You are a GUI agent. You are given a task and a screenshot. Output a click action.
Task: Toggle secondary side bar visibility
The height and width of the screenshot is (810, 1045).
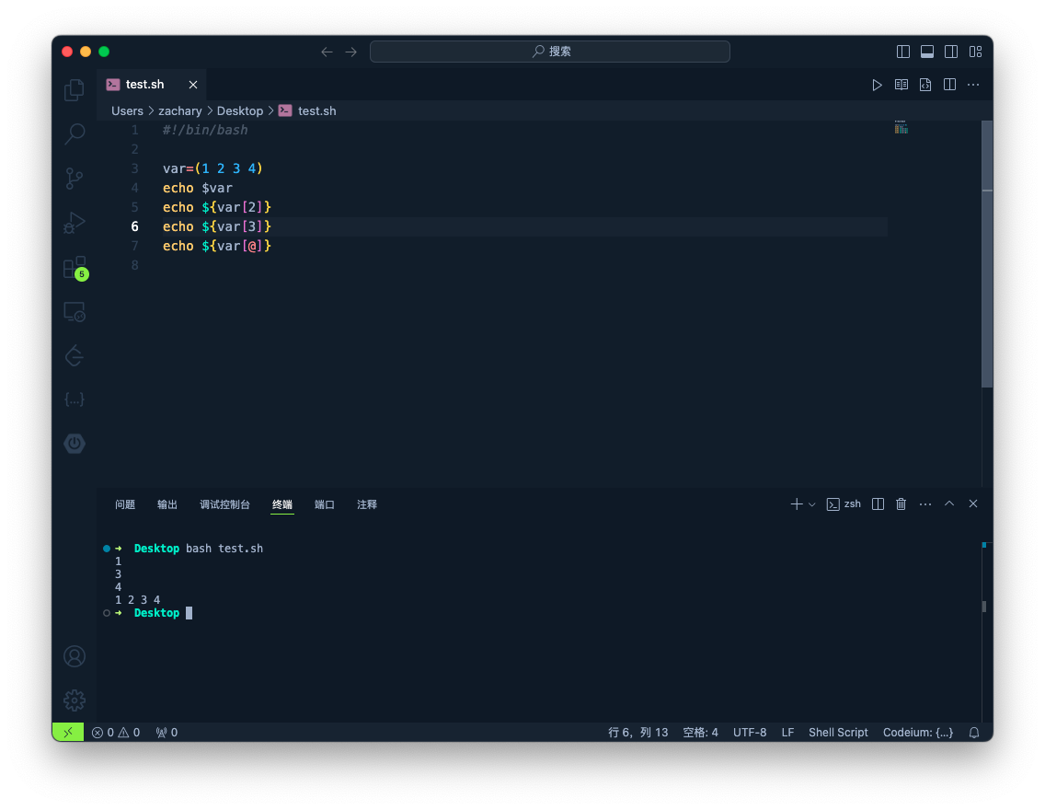951,52
